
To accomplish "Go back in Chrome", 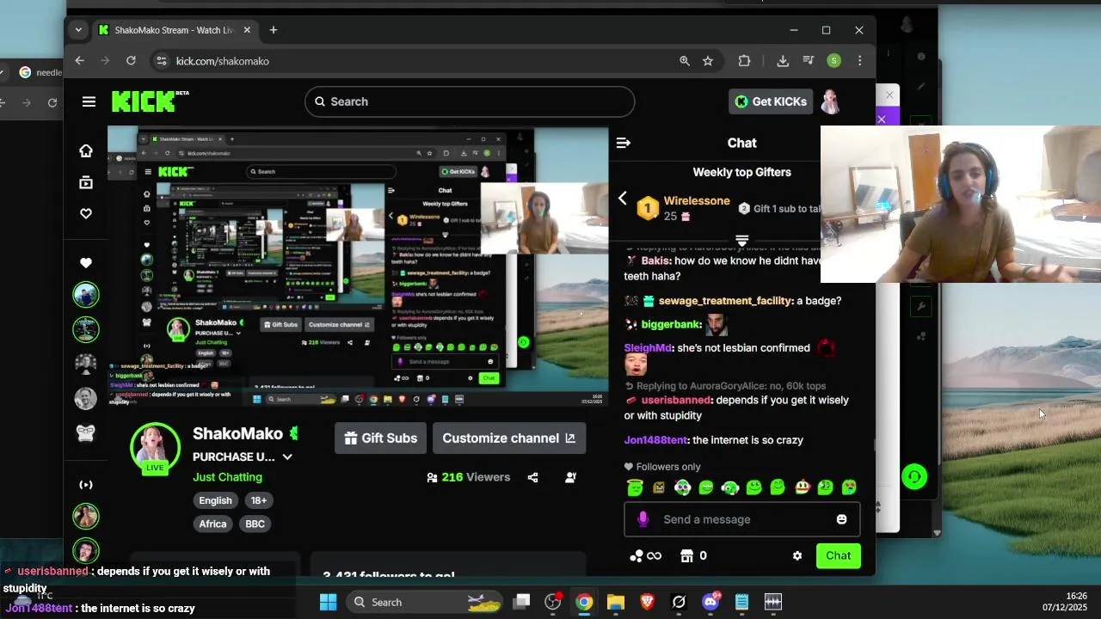I will pyautogui.click(x=79, y=61).
